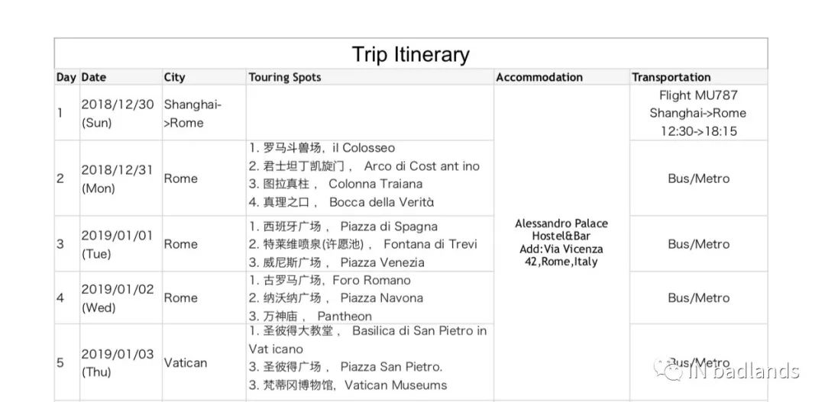
Task: Click the Accommodation column header
Action: (x=539, y=77)
